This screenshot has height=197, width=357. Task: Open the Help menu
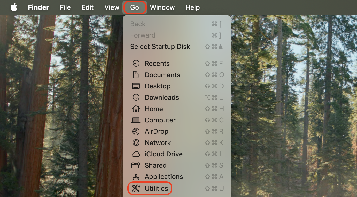(x=192, y=7)
